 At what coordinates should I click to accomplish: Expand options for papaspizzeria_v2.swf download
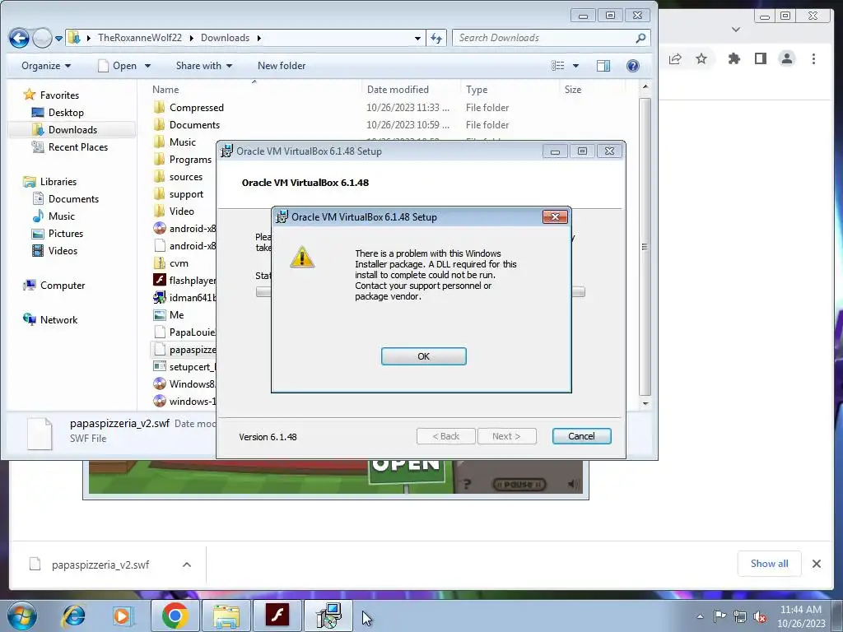pyautogui.click(x=187, y=565)
